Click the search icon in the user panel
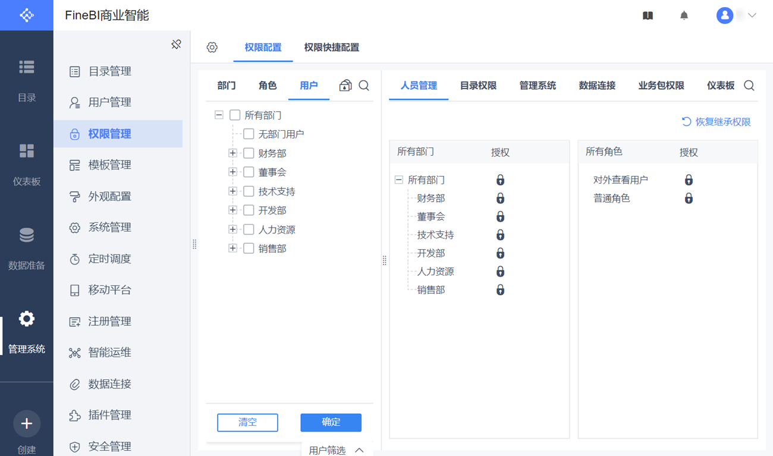 tap(364, 86)
